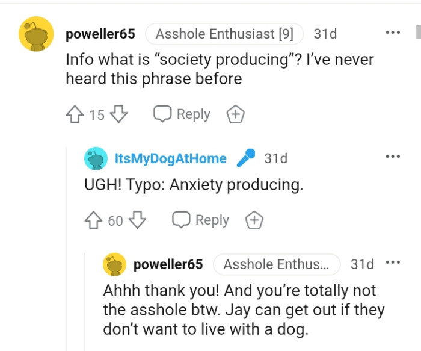
Task: Downvote ItsMyDogAtHome's typo comment
Action: 138,220
